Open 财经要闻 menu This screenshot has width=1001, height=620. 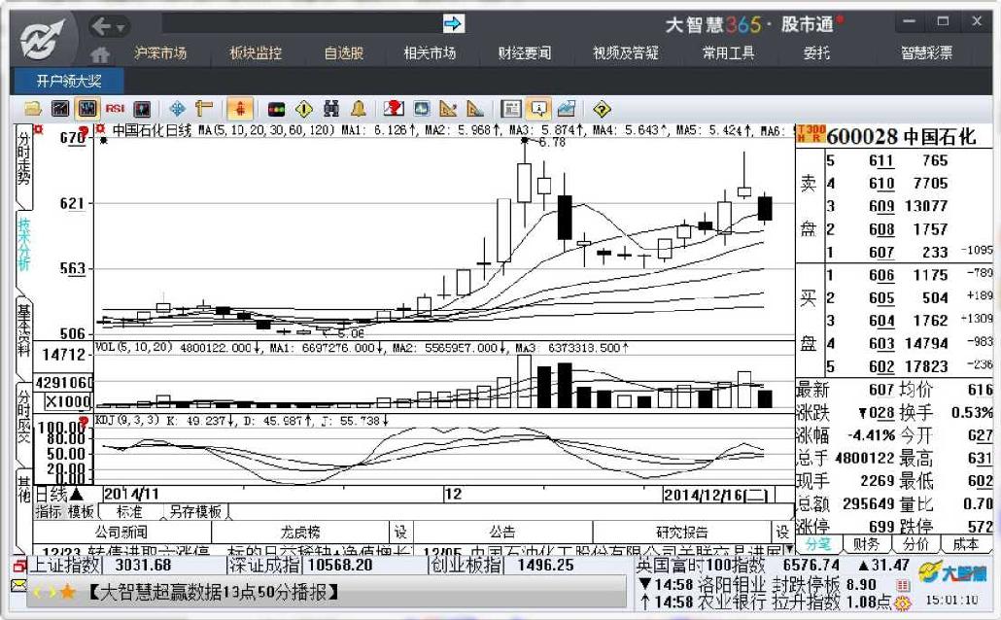[x=524, y=53]
